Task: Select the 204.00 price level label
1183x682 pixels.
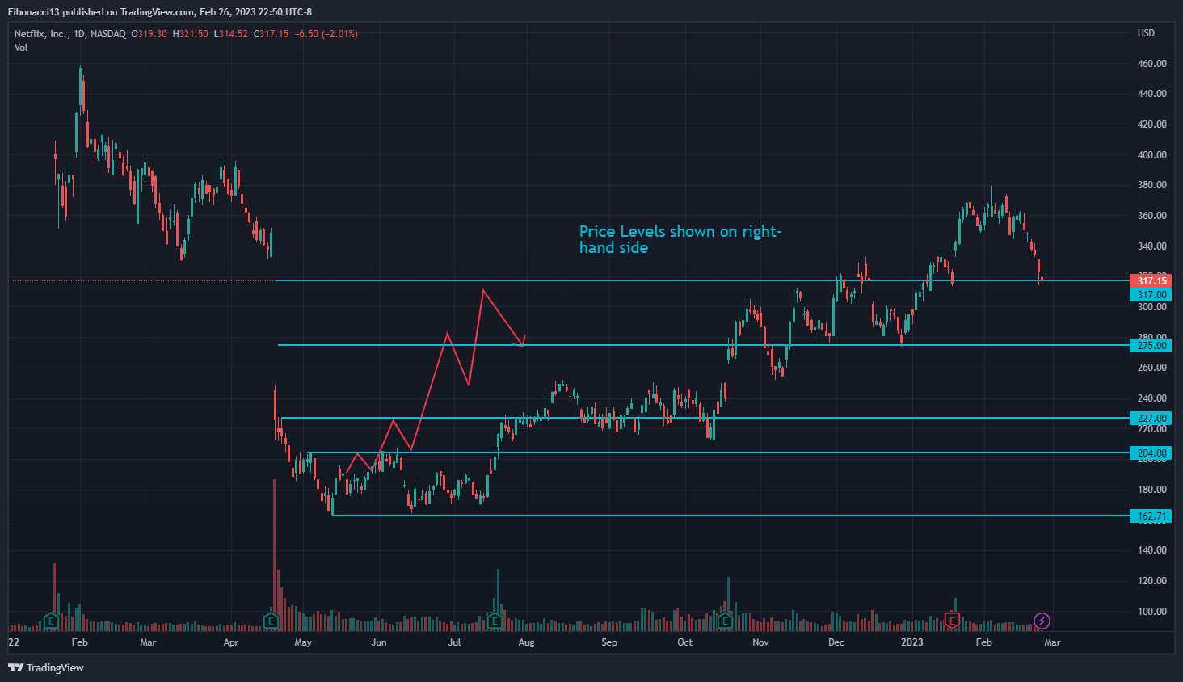Action: click(1151, 453)
